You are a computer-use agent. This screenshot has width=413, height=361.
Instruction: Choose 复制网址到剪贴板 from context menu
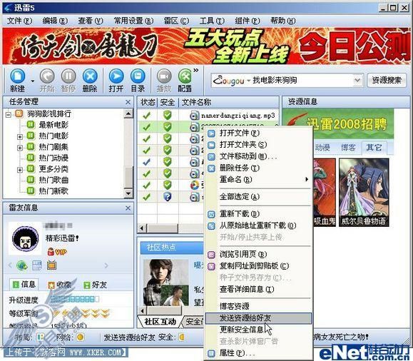coord(259,266)
